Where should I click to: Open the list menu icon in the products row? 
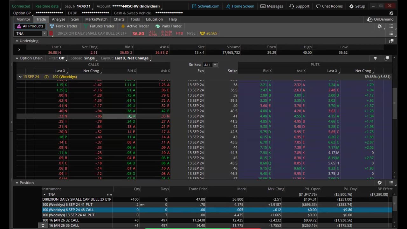pos(391,26)
